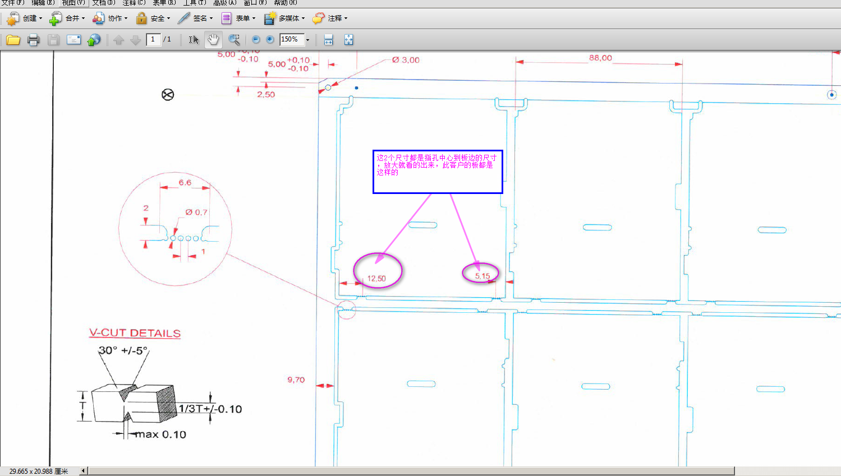Image resolution: width=841 pixels, height=476 pixels.
Task: Open the 高级(A) menu
Action: (224, 3)
